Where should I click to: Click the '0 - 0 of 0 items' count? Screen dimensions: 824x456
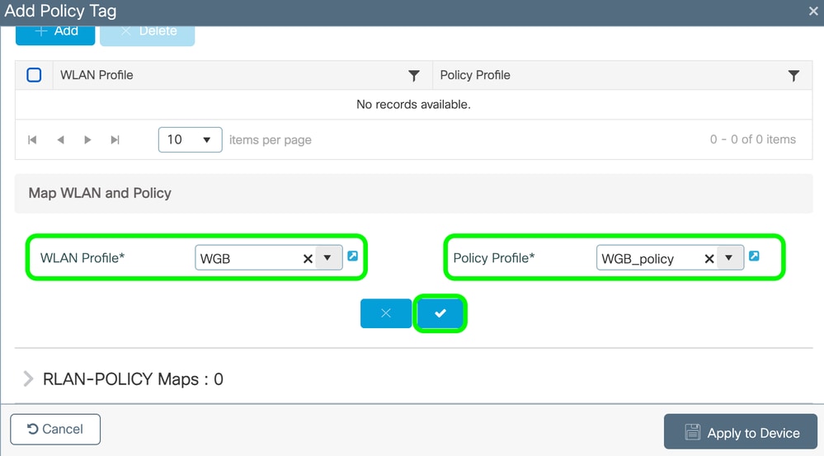coord(752,139)
